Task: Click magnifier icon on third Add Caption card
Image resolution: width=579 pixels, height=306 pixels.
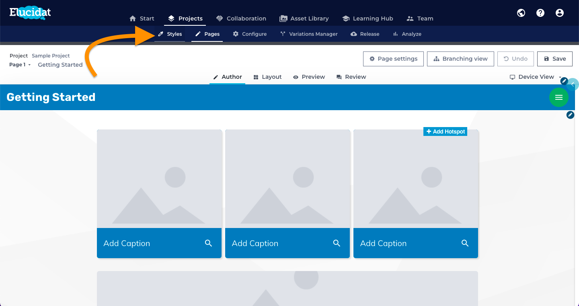Action: (465, 243)
